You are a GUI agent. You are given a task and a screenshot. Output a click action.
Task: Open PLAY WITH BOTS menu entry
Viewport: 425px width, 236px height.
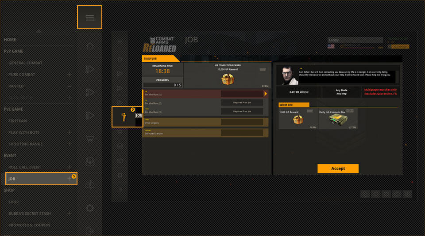tap(24, 133)
